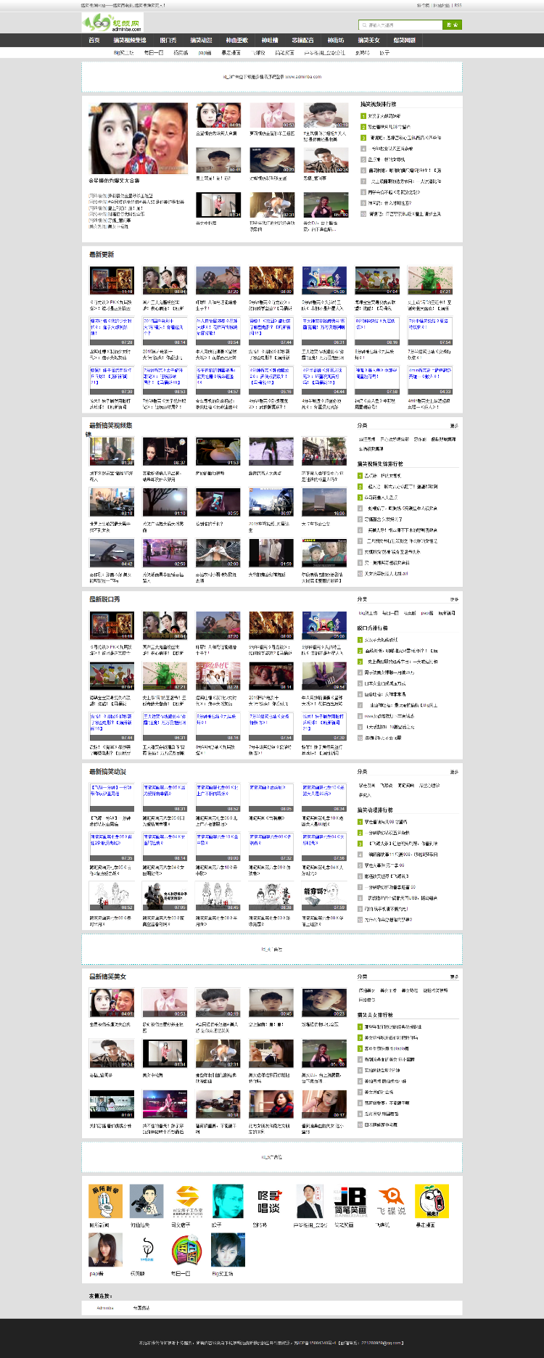Open the 爆笑网剧 nav tab

coord(405,41)
